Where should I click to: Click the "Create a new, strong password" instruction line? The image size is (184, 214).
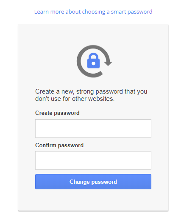[91, 91]
